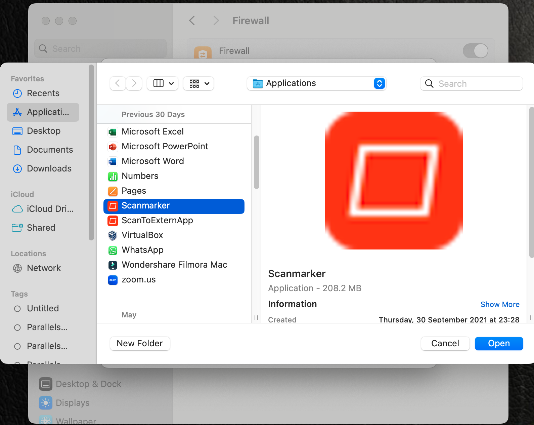Select Microsoft Excel in file list

(x=174, y=132)
